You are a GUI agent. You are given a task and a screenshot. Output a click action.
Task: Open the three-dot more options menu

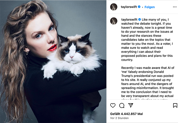pos(174,7)
